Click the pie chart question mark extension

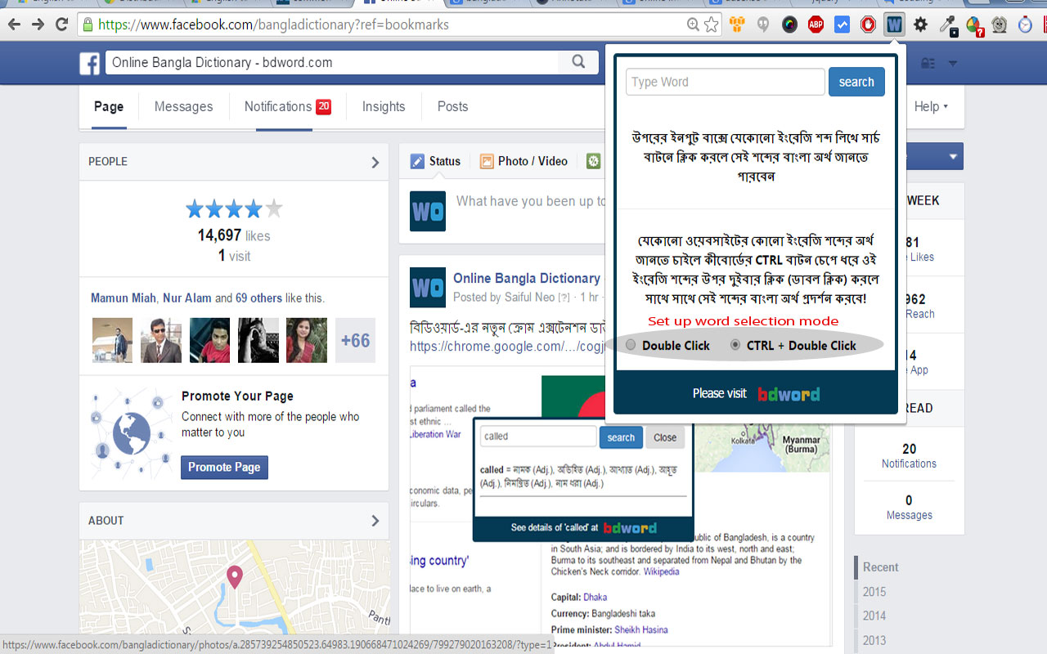[973, 25]
